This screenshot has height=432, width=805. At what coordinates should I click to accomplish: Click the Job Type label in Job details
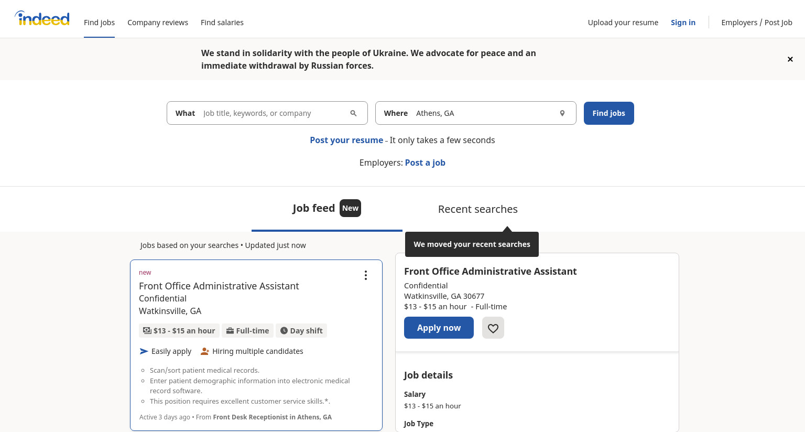pyautogui.click(x=418, y=424)
